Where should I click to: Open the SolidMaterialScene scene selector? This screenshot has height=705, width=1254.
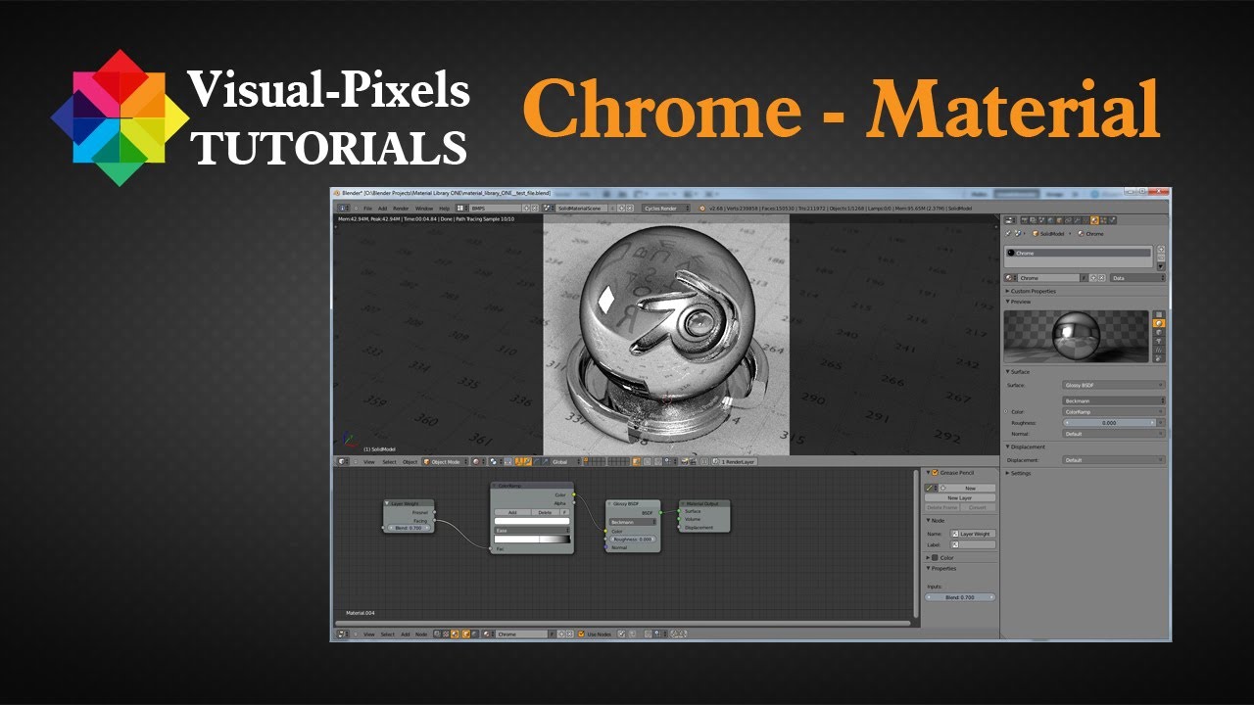tap(582, 209)
